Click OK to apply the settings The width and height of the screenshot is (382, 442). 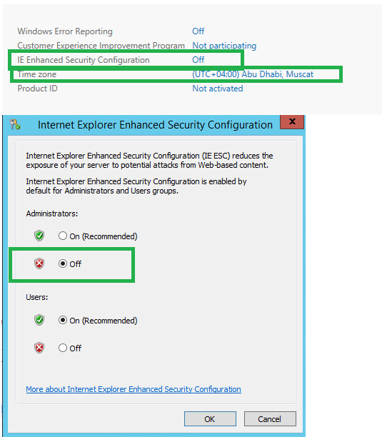[210, 419]
